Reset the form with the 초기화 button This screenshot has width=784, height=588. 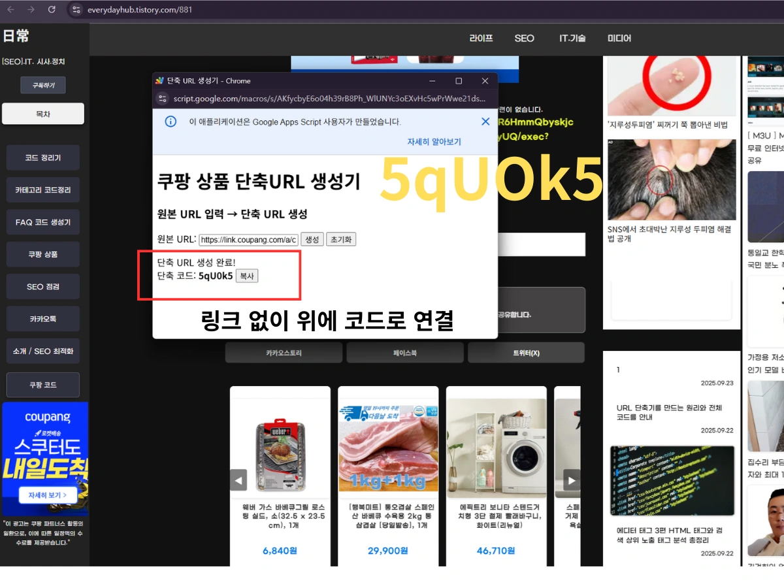340,239
